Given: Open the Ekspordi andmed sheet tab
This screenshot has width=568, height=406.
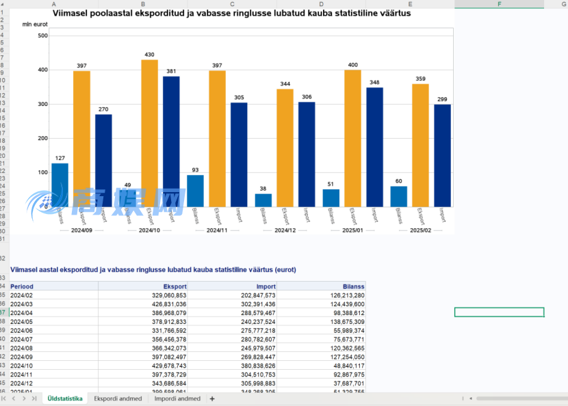Looking at the screenshot, I should (x=118, y=398).
